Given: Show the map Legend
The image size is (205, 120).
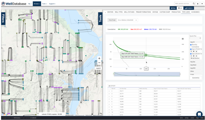Looking at the screenshot, I should click(98, 68).
